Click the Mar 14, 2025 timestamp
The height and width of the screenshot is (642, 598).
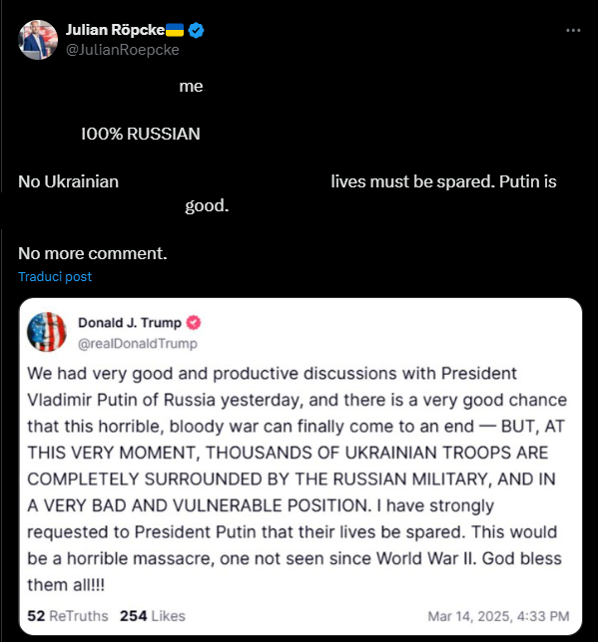click(x=498, y=616)
